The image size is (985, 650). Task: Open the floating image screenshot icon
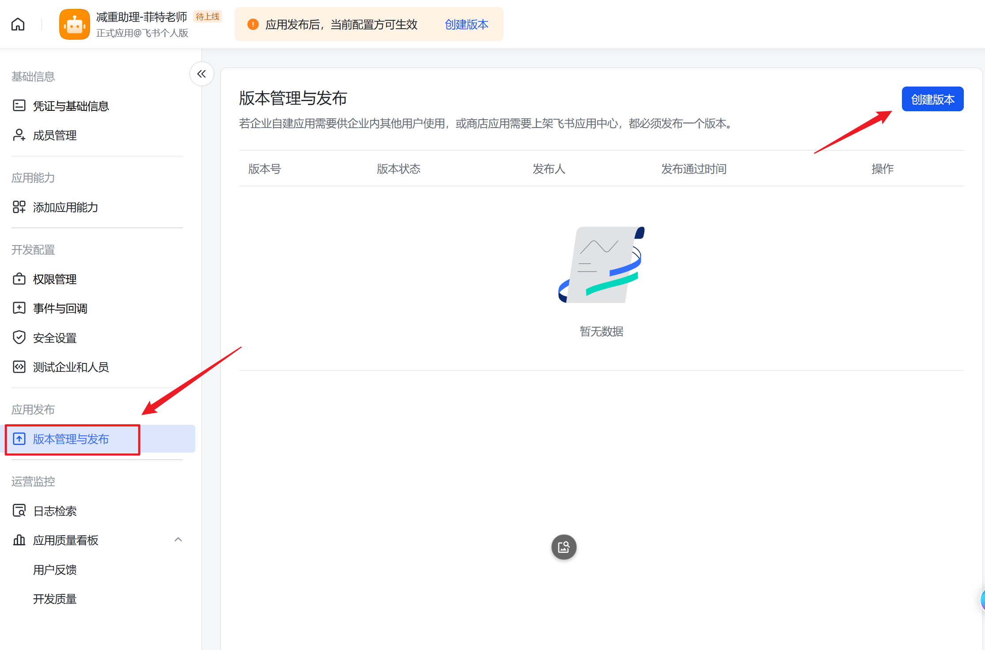564,547
